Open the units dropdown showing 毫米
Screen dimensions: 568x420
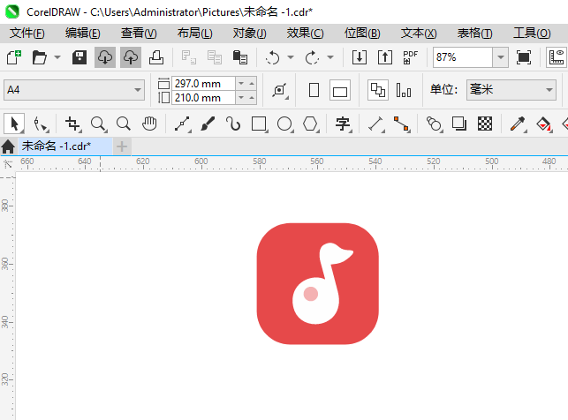click(511, 90)
